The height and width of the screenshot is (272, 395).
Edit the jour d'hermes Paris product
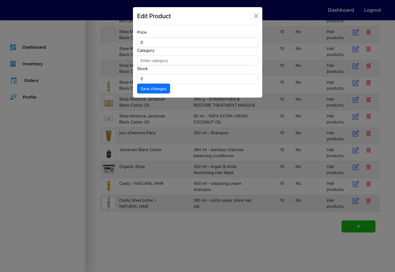(356, 133)
